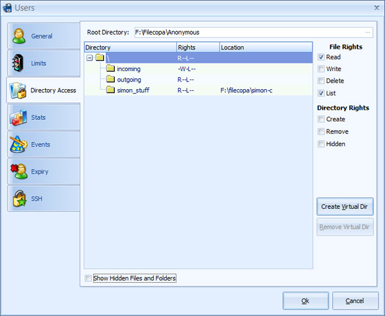
Task: Click the Cancel button
Action: click(355, 301)
